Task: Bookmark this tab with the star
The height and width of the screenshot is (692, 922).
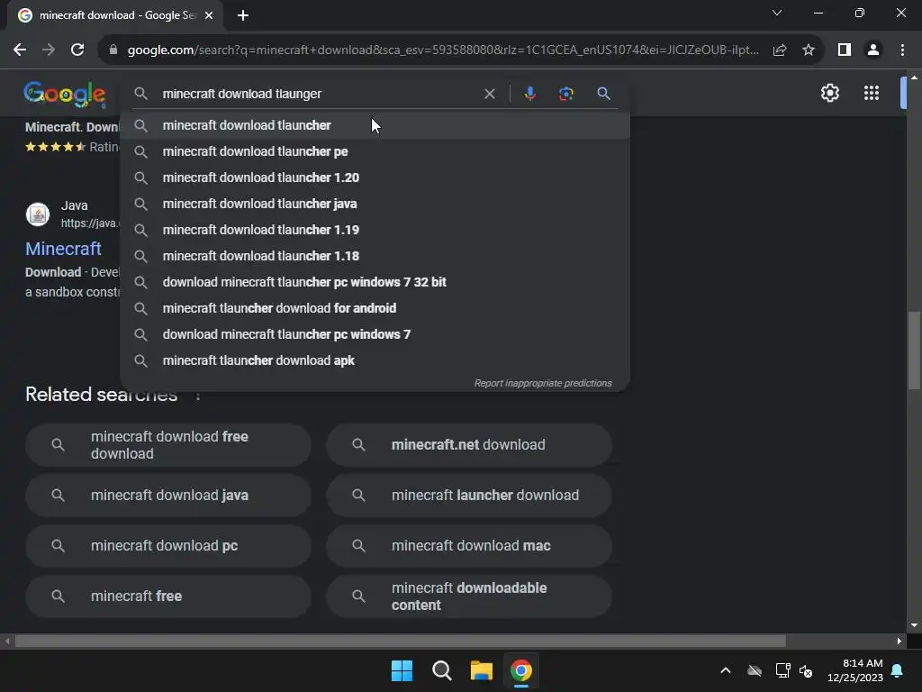Action: coord(809,50)
